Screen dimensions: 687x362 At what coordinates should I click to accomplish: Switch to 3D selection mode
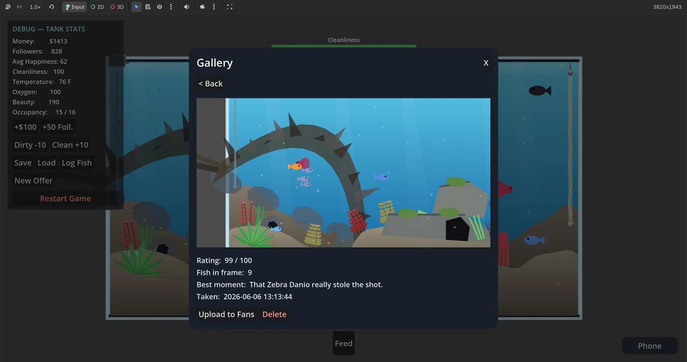click(117, 7)
